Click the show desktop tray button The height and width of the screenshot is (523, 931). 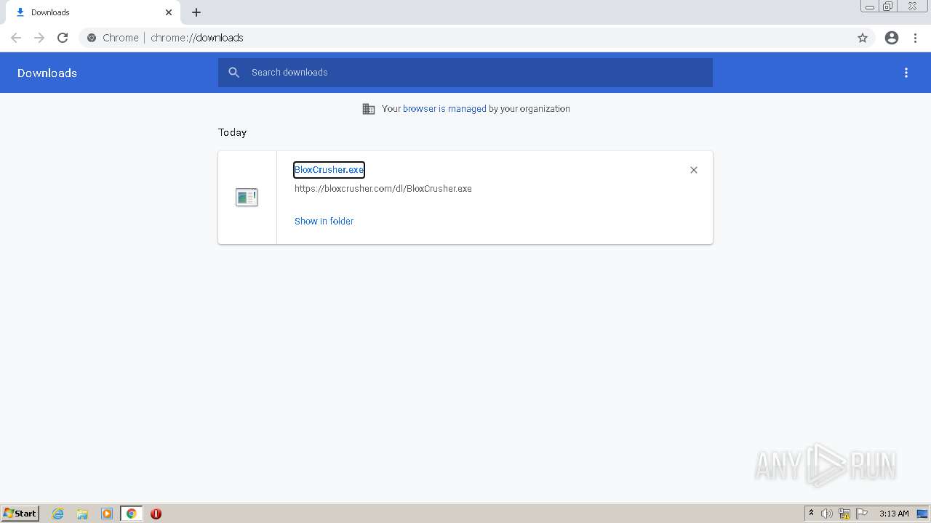click(x=922, y=514)
